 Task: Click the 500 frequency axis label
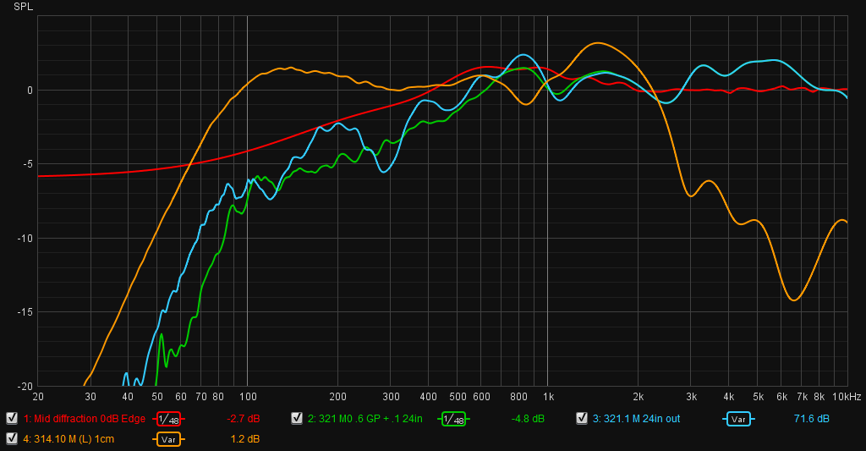pos(458,397)
